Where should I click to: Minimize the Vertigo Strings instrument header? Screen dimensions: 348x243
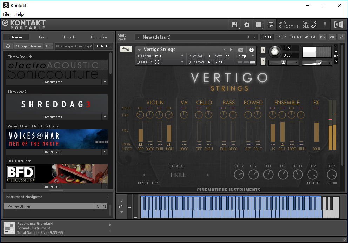tap(336, 51)
